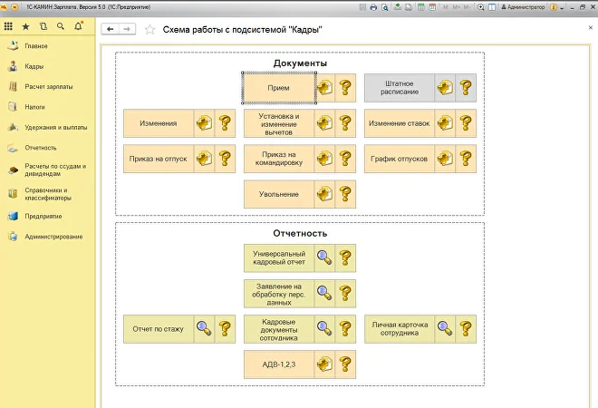Open Универсальный кадровый отчет
598x408 pixels.
(279, 258)
